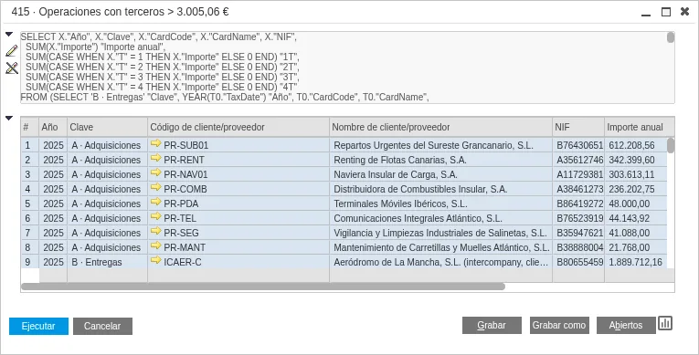Image resolution: width=699 pixels, height=355 pixels.
Task: Click the Grabar como button
Action: [x=559, y=325]
